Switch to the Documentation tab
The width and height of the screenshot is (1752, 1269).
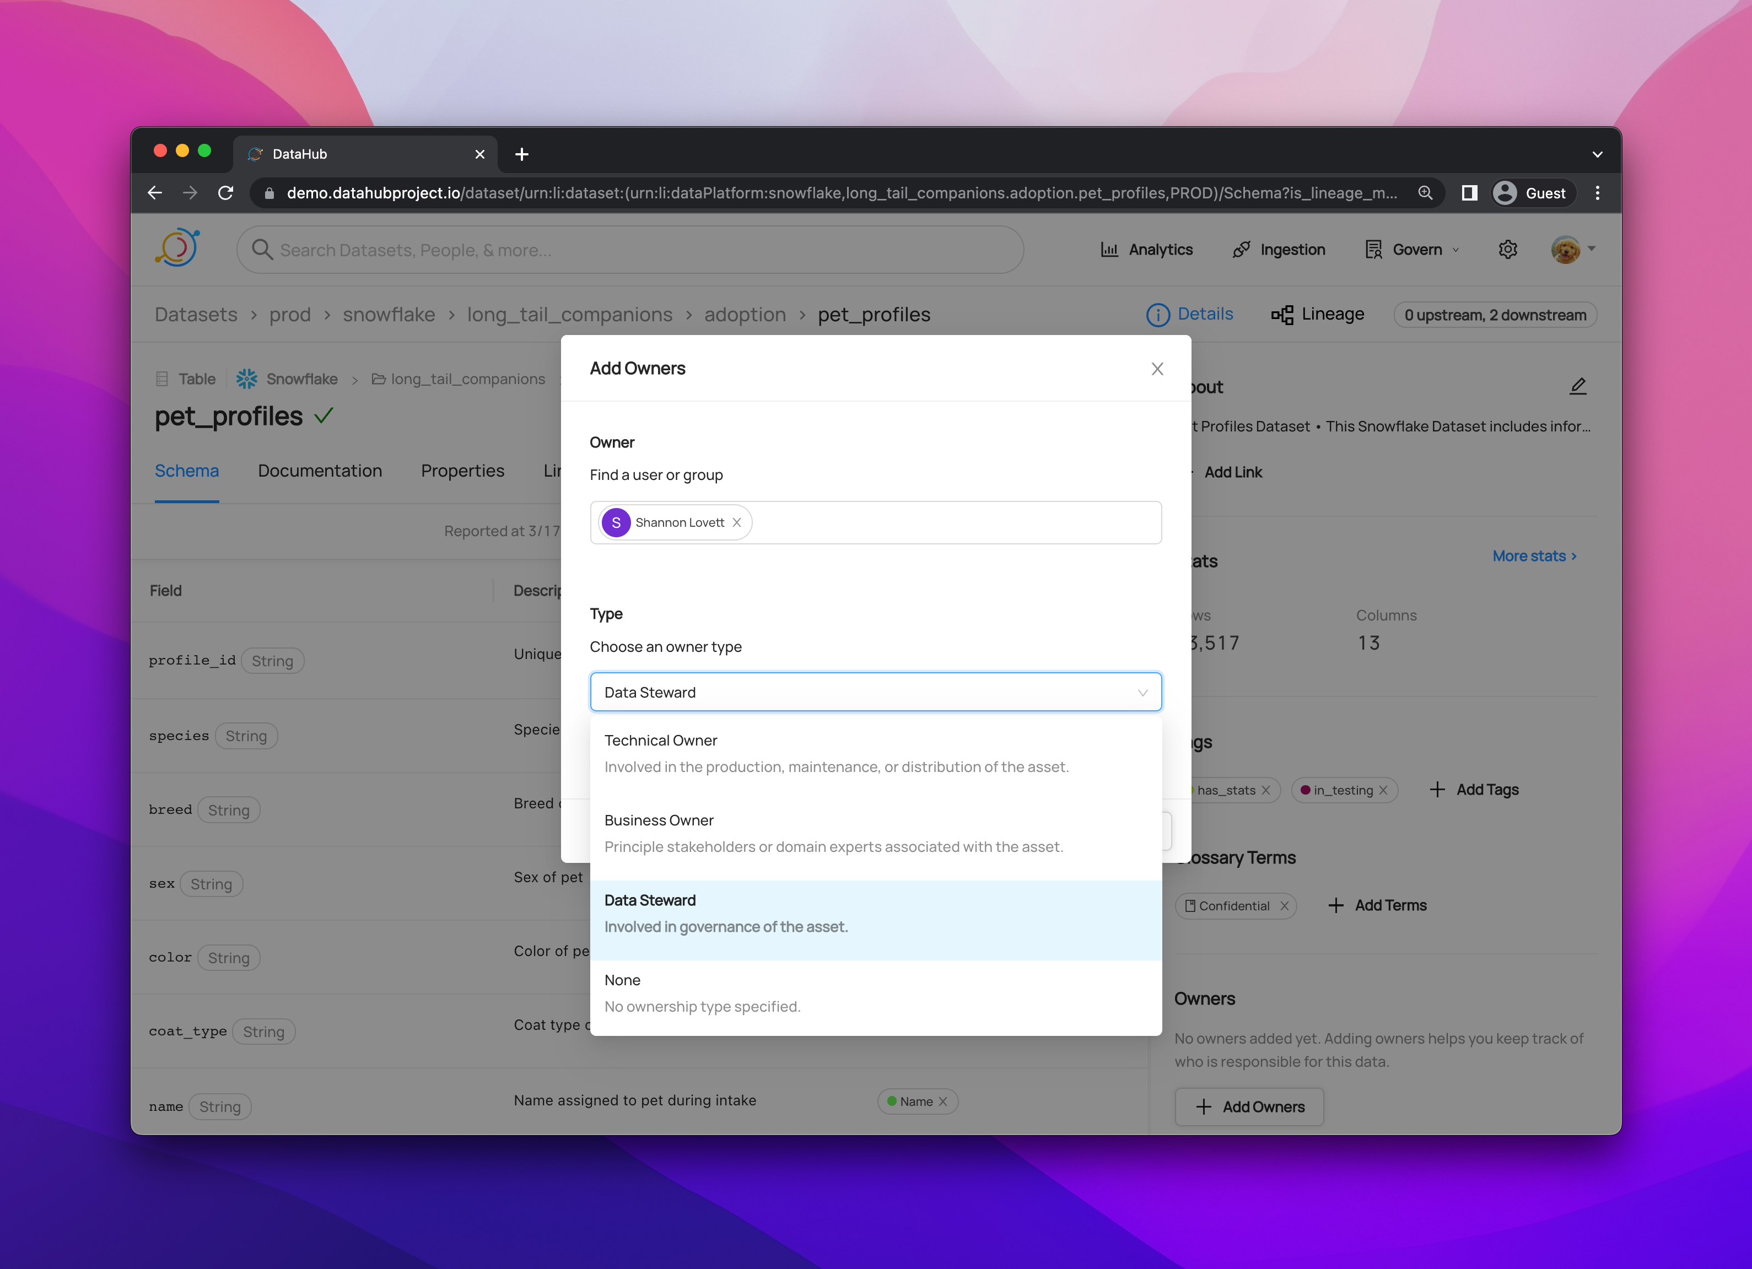pyautogui.click(x=320, y=471)
